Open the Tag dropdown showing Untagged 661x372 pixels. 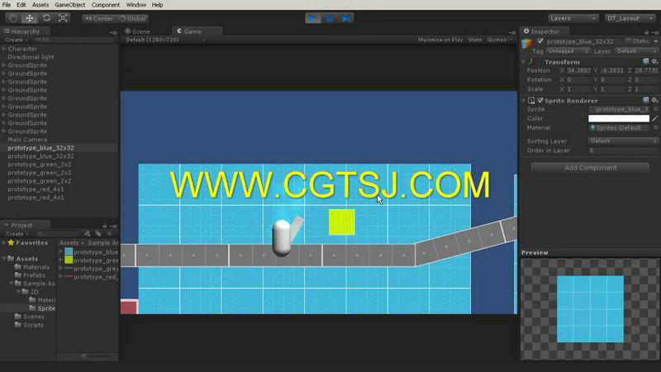568,51
